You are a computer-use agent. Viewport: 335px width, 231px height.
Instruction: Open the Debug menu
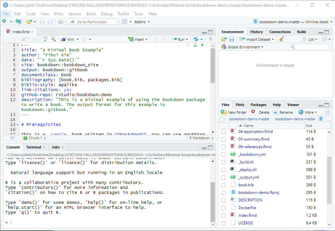[x=106, y=14]
